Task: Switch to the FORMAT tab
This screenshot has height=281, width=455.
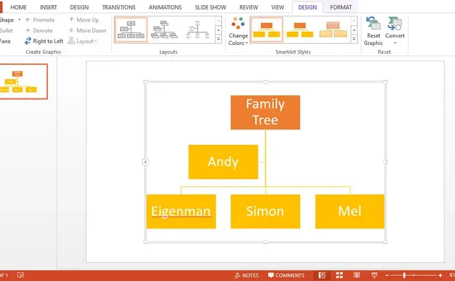Action: 341,7
